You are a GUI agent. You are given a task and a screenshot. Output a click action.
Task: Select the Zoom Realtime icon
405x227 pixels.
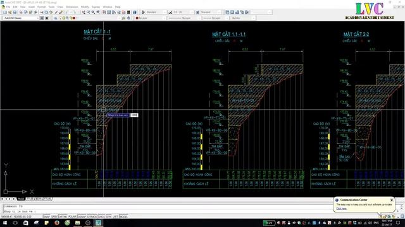click(89, 12)
